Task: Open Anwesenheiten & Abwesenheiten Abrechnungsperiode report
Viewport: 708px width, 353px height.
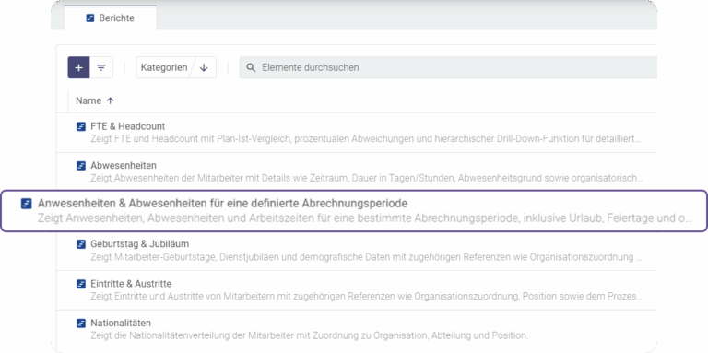Action: (222, 203)
